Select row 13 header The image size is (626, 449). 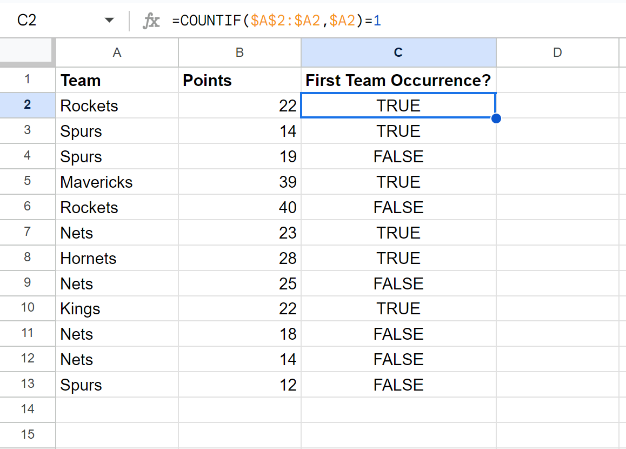click(27, 385)
